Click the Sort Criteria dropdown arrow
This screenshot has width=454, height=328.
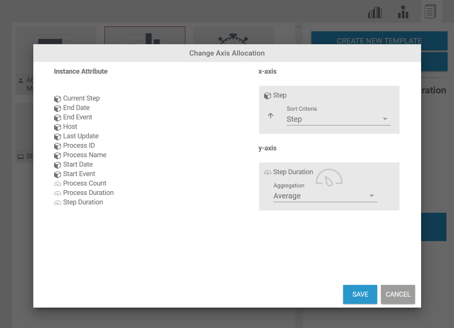385,119
